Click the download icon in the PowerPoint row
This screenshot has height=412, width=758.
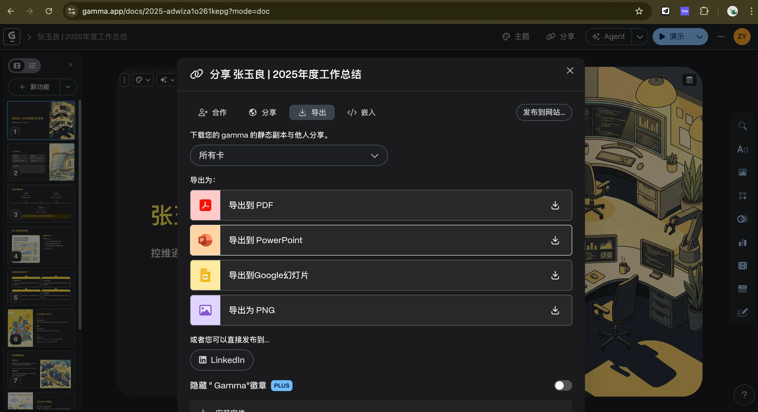(555, 240)
